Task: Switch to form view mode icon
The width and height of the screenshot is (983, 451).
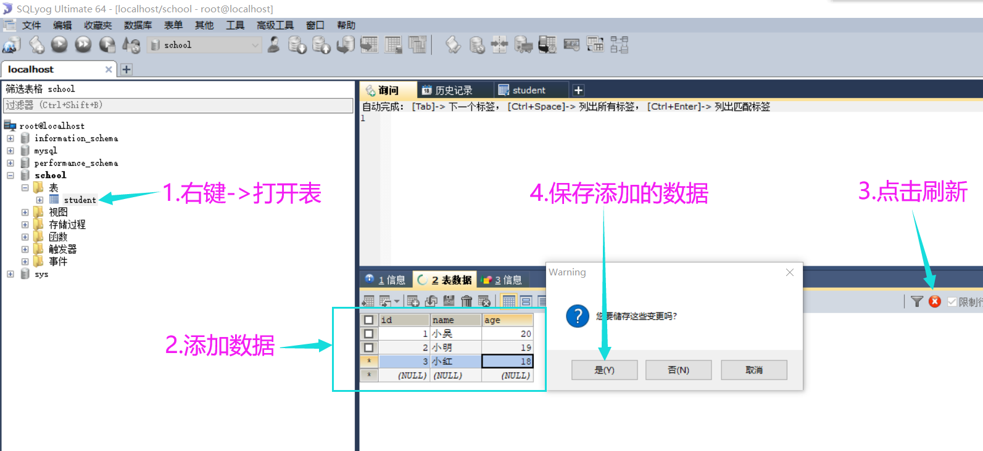Action: (526, 301)
